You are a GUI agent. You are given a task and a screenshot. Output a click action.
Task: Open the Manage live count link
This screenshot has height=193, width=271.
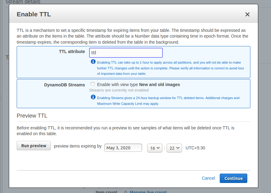pos(148,191)
